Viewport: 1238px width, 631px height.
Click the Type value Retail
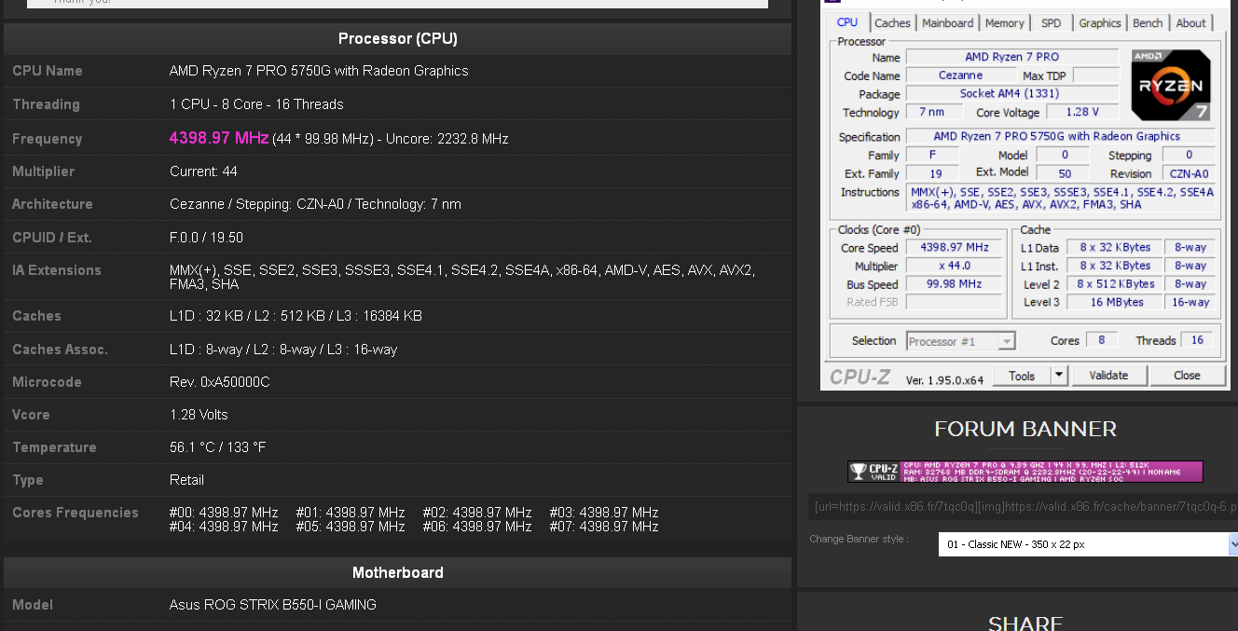coord(186,480)
